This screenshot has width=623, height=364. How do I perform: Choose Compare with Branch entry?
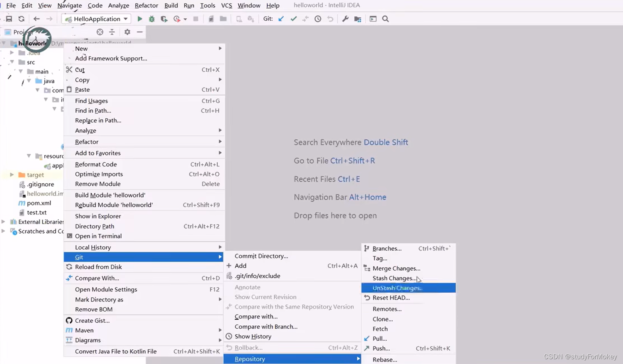click(x=292, y=326)
